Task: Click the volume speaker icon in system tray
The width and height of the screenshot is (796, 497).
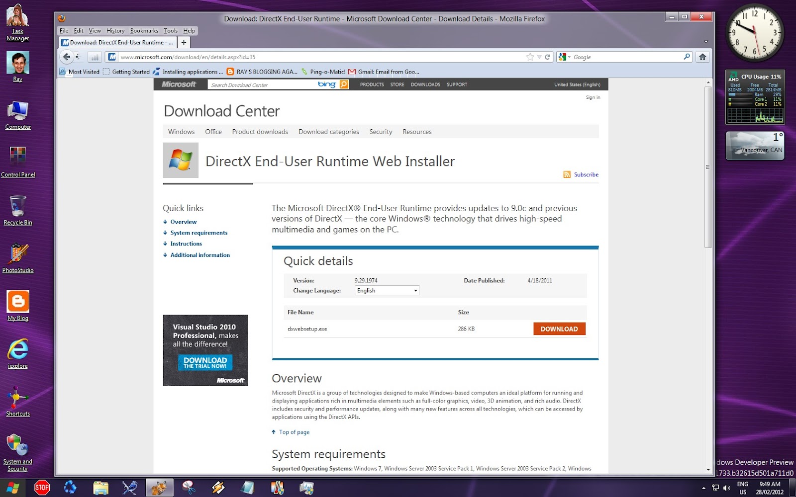Action: pos(727,488)
